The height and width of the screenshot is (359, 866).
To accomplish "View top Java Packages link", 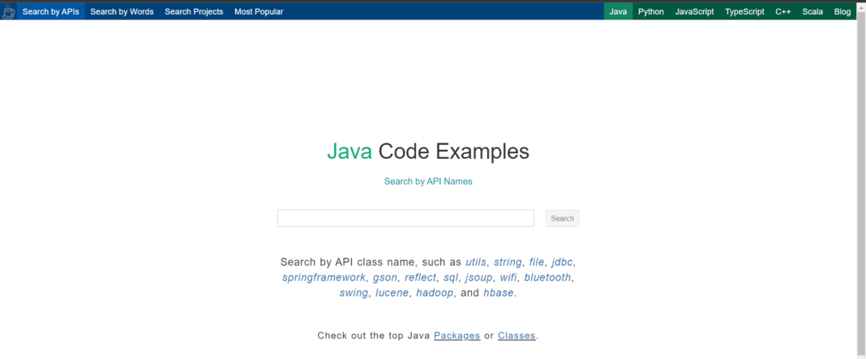I will point(457,335).
